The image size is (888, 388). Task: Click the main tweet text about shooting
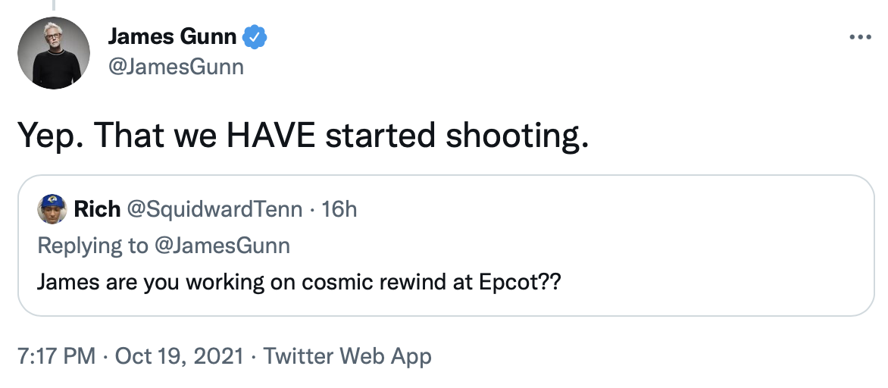click(x=302, y=136)
